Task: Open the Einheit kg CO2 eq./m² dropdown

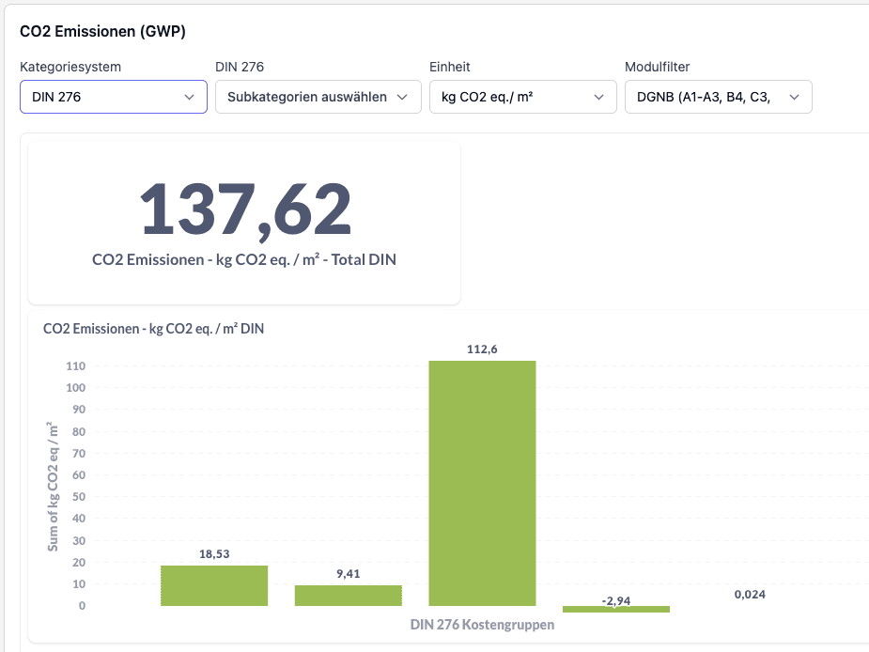Action: click(x=522, y=97)
